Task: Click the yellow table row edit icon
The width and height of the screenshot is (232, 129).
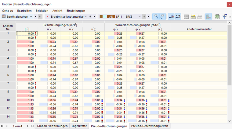Action: (193, 17)
